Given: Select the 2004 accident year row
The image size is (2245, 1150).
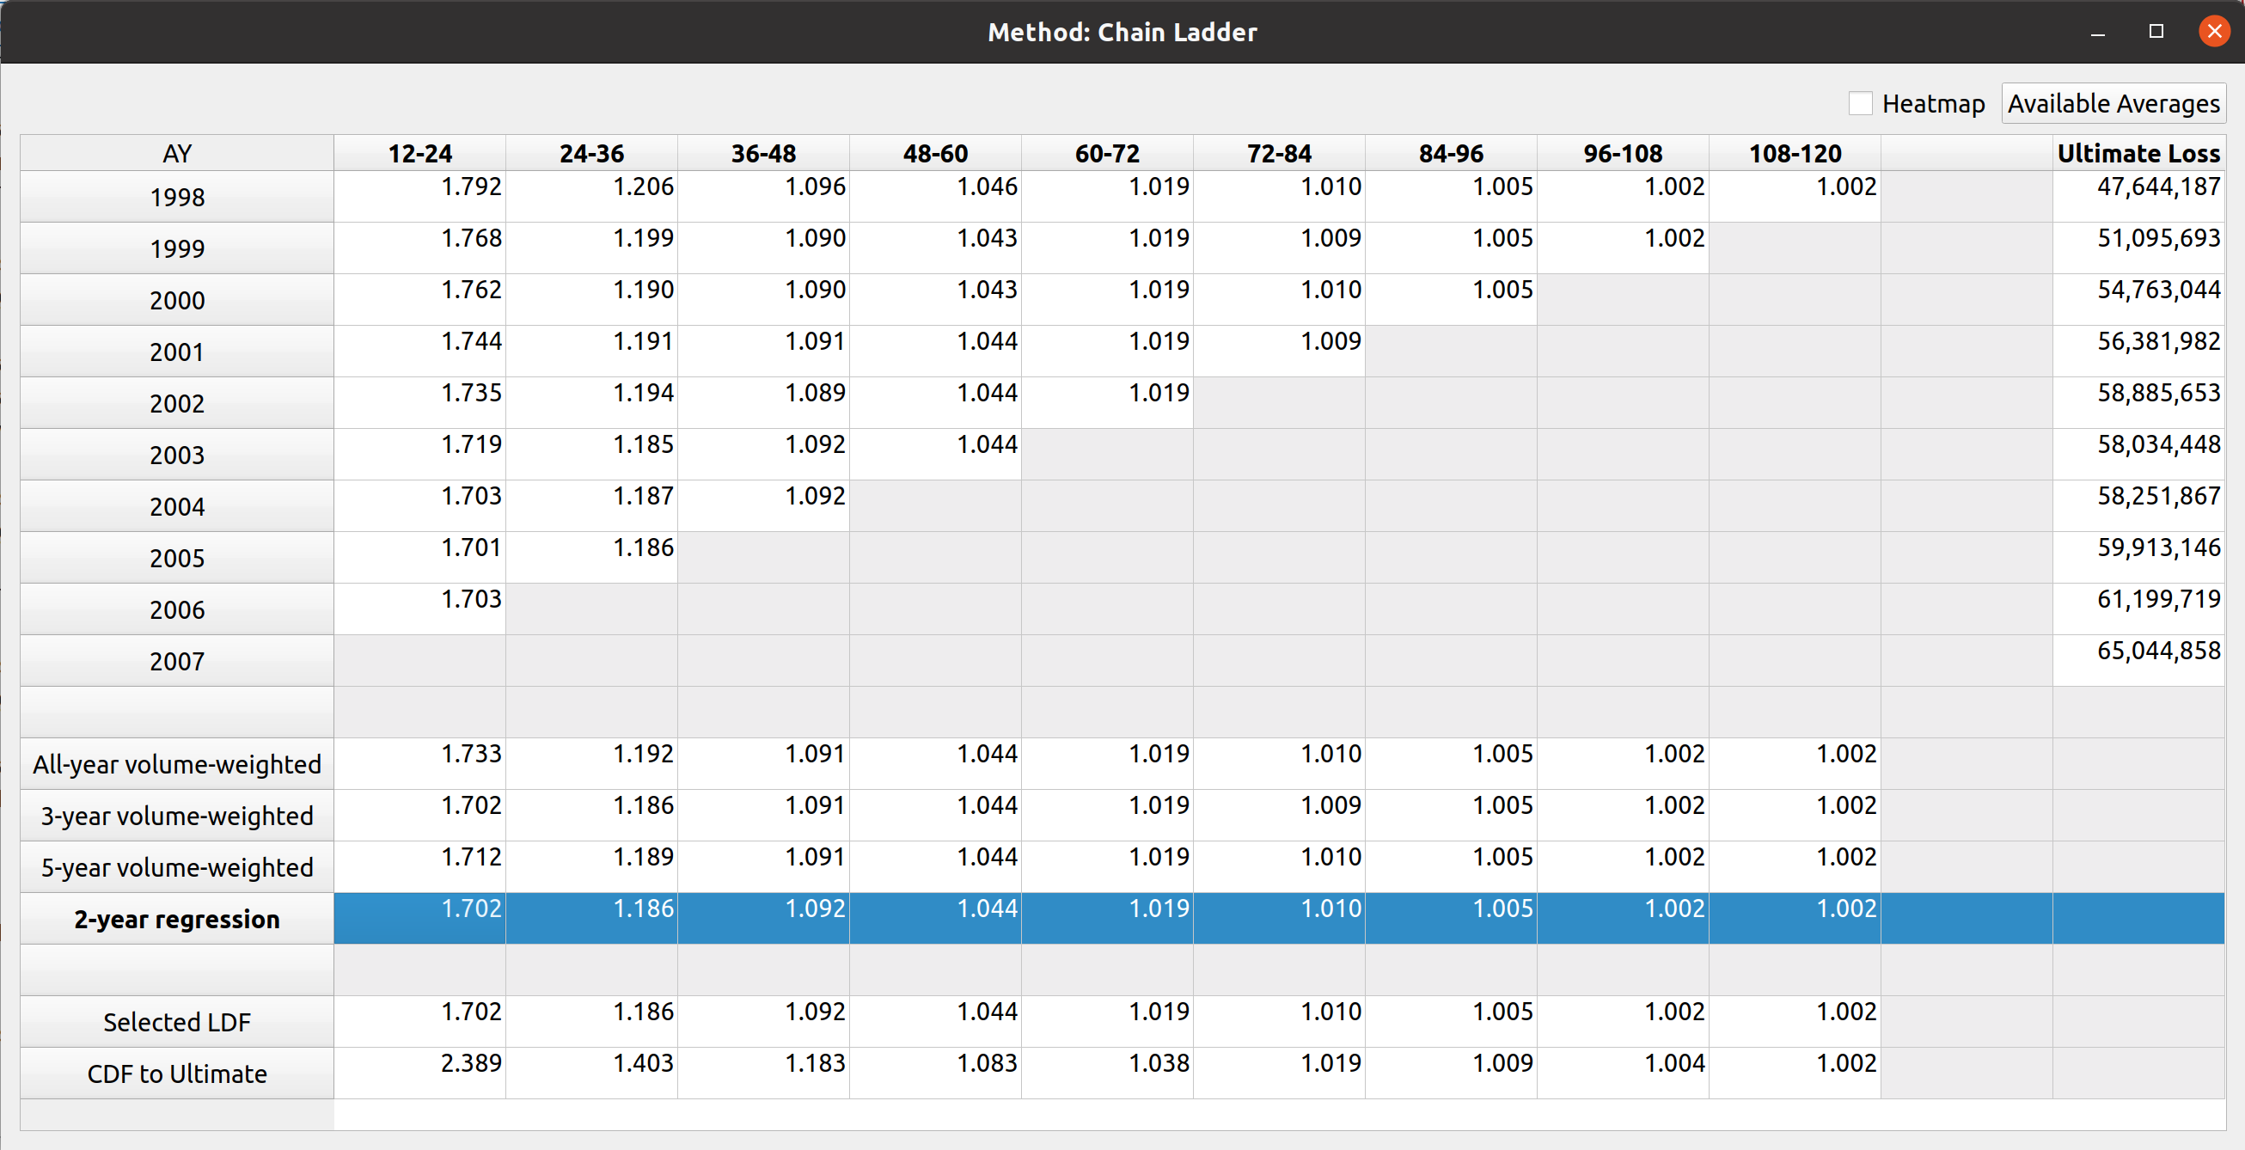Looking at the screenshot, I should (x=177, y=506).
